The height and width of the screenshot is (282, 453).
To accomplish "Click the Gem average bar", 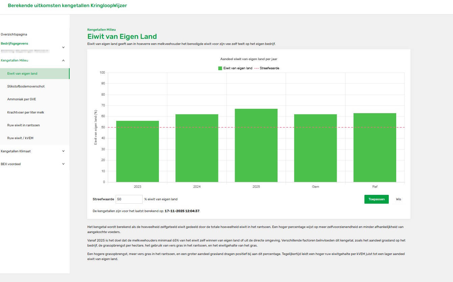I will (315, 148).
